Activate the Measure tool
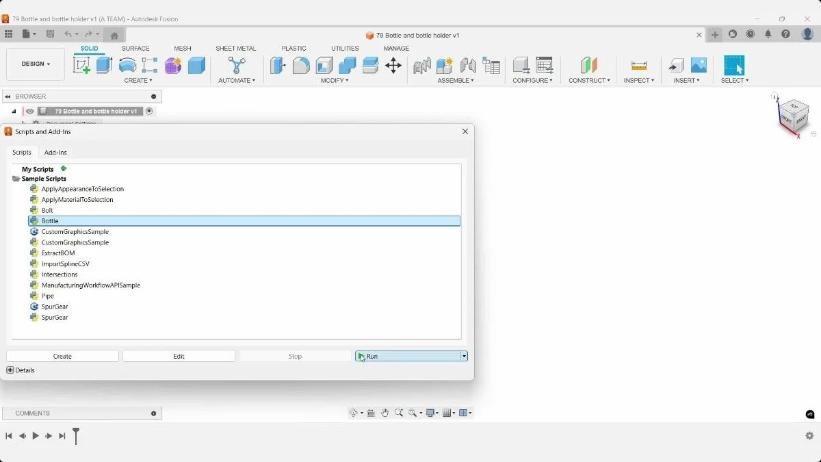The height and width of the screenshot is (462, 821). coord(639,66)
